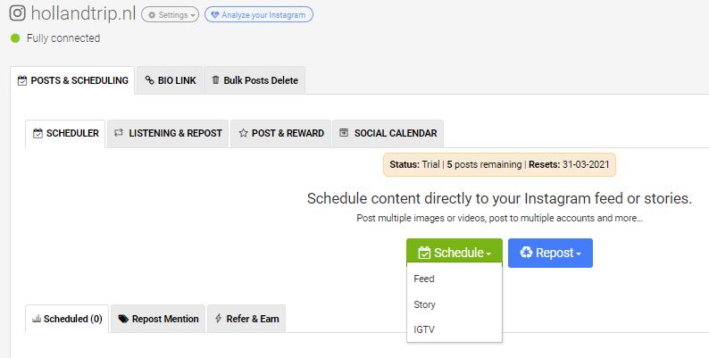This screenshot has width=709, height=358.
Task: Click the gear icon in Settings
Action: (x=152, y=15)
